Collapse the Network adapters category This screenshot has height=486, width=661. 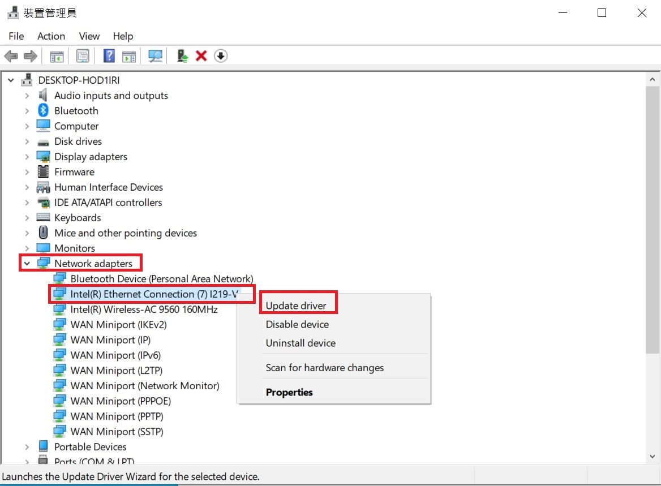click(27, 264)
